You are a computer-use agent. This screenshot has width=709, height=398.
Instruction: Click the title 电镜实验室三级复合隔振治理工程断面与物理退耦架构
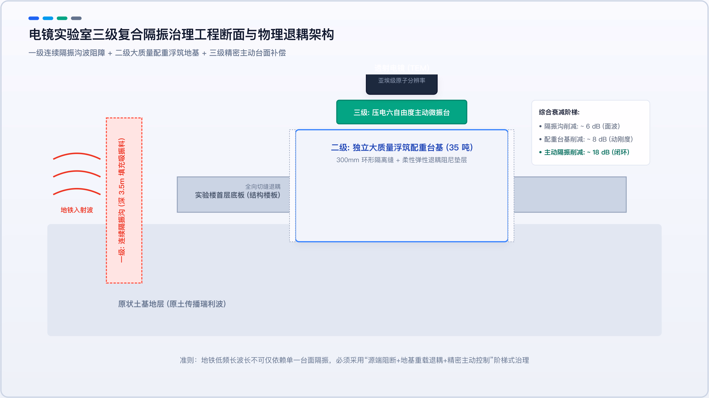point(182,35)
